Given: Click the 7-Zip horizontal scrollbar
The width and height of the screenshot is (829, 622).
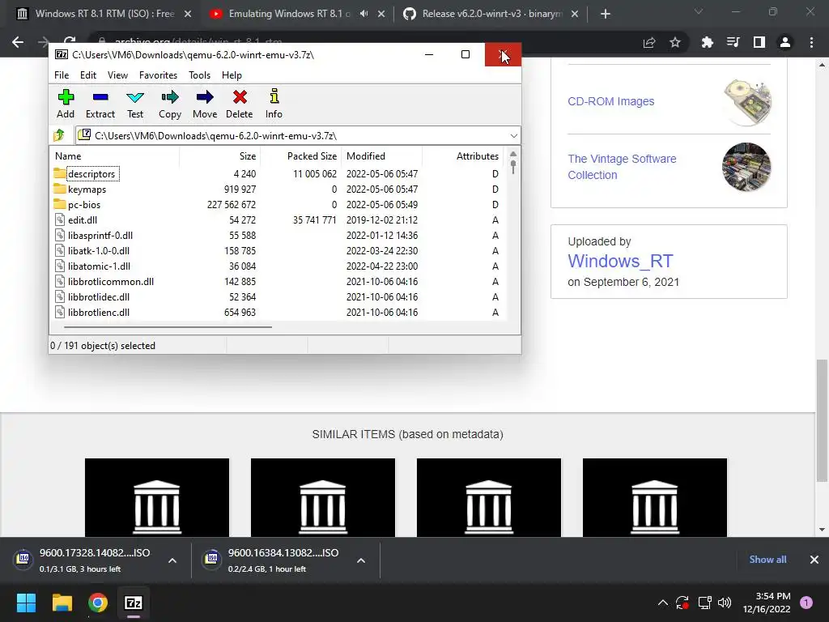Looking at the screenshot, I should tap(168, 327).
